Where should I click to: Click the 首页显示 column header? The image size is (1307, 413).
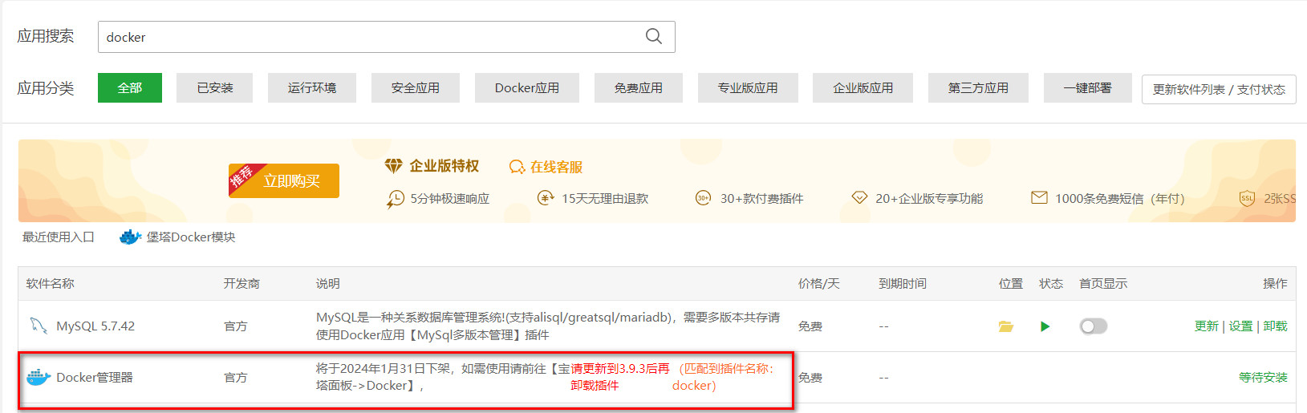(1103, 284)
